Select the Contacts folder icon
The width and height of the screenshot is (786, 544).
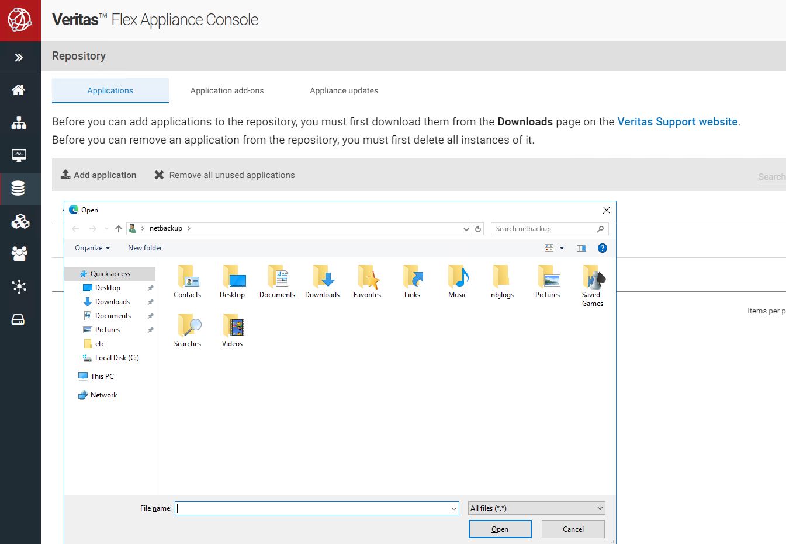pyautogui.click(x=188, y=281)
